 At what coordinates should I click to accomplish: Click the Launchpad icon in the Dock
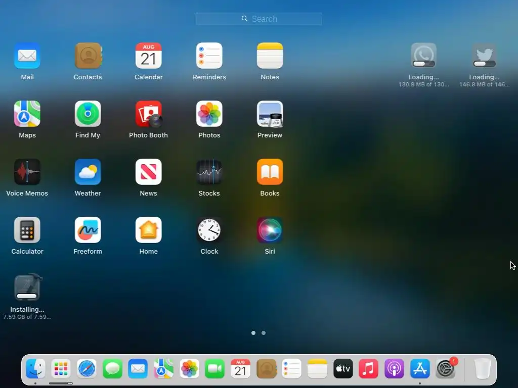tap(61, 368)
